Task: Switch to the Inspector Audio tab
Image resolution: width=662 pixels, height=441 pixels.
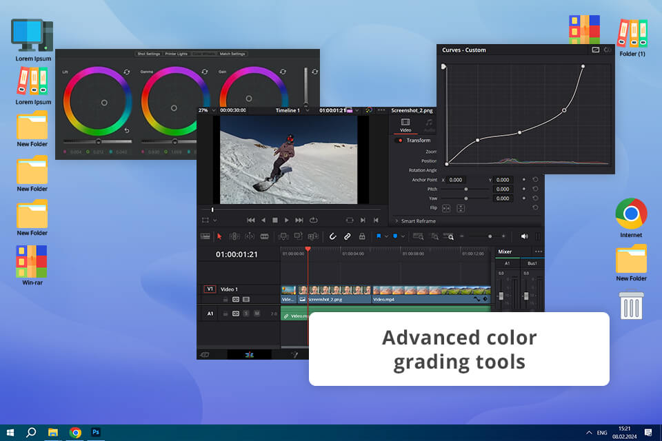Action: tap(429, 125)
